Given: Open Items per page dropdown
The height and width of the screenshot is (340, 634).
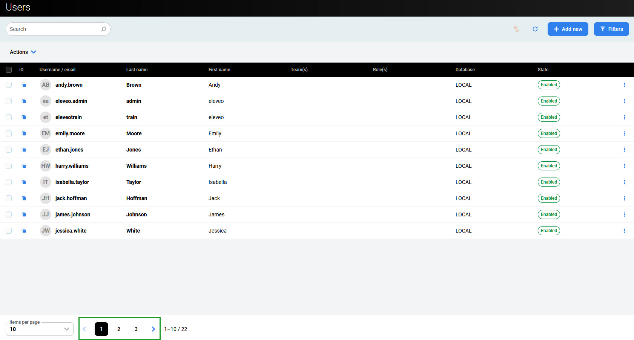Looking at the screenshot, I should tap(40, 329).
